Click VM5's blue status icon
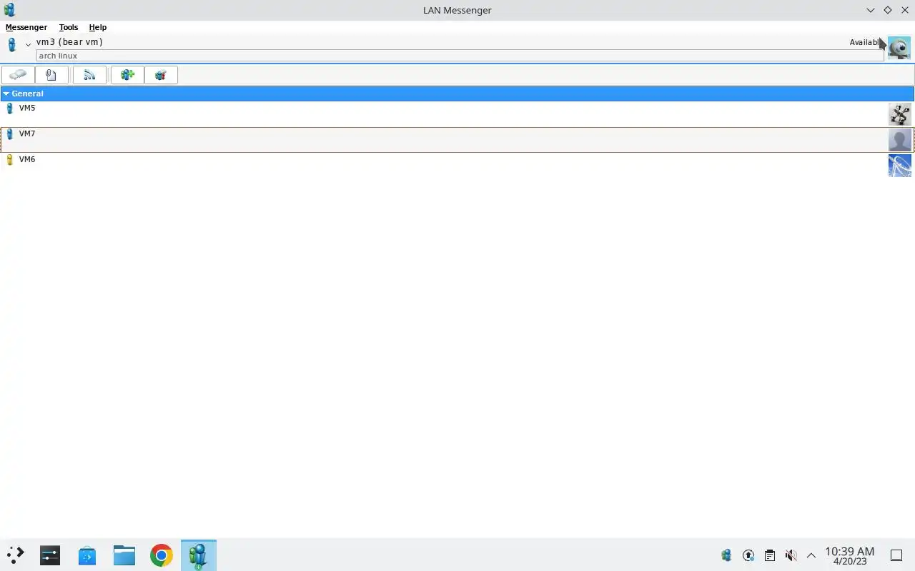 (9, 108)
